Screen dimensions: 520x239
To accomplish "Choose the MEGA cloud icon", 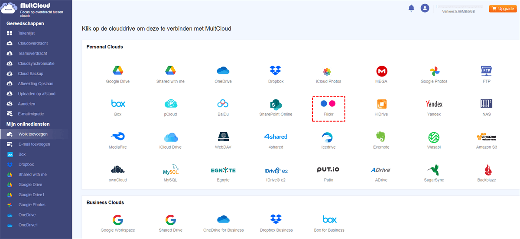I will (x=381, y=70).
